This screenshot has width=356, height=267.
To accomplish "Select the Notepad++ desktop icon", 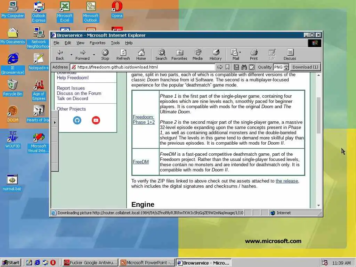I will 39,62.
